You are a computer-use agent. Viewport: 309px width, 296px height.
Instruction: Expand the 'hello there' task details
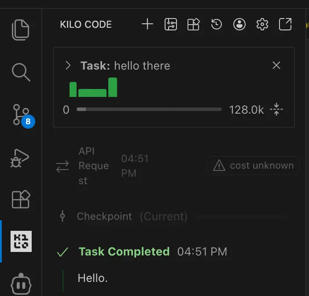click(x=68, y=66)
